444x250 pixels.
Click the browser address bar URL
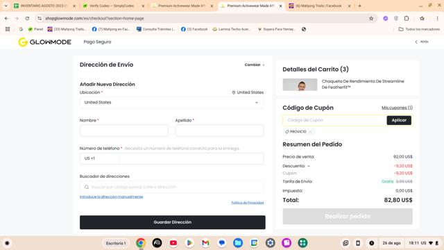coord(94,19)
